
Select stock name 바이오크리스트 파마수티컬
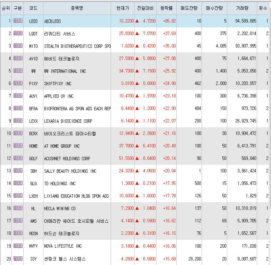(x=70, y=134)
